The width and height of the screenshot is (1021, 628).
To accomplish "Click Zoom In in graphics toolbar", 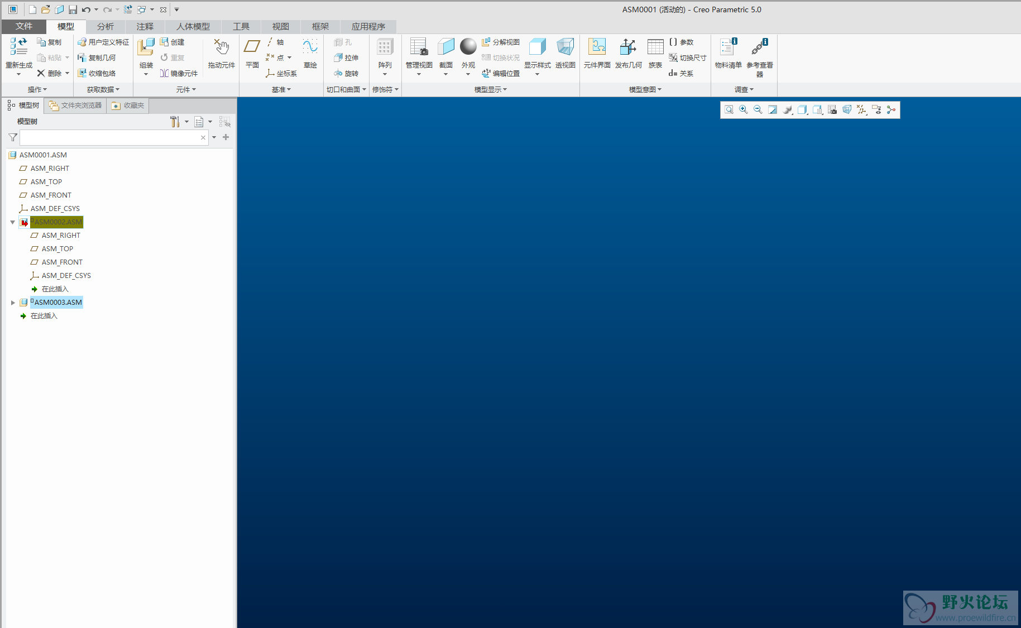I will (743, 110).
